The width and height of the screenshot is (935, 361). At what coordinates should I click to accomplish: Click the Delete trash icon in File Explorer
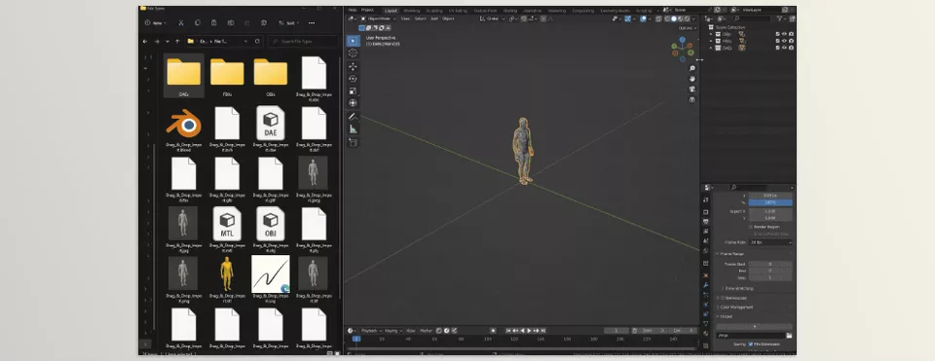[264, 22]
